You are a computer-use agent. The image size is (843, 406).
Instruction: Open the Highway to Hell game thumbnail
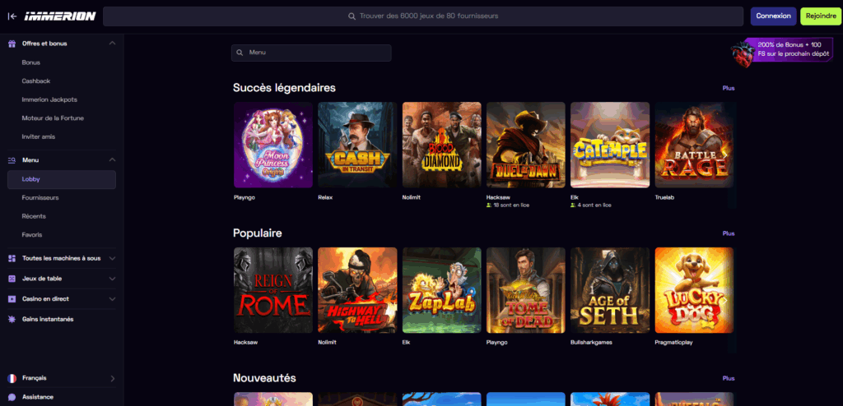[x=357, y=291]
